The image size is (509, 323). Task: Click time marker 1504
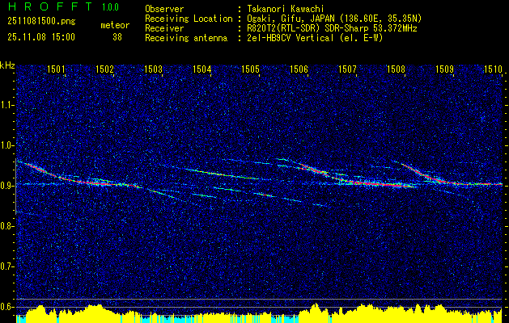202,69
